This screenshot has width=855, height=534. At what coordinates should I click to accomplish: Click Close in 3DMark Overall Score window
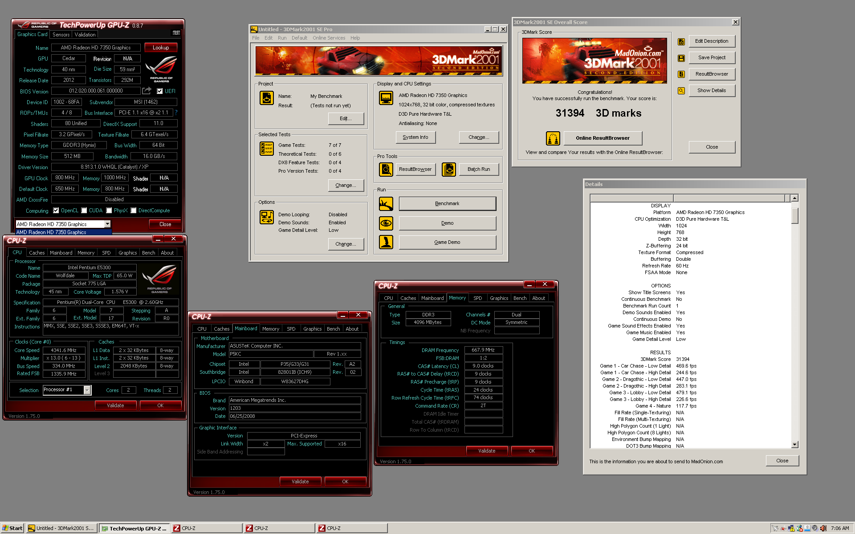712,147
